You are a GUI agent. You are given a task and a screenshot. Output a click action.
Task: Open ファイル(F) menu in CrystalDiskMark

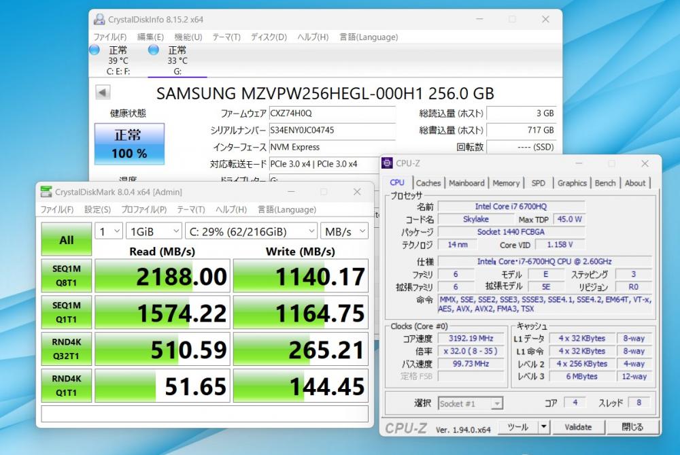(x=57, y=209)
